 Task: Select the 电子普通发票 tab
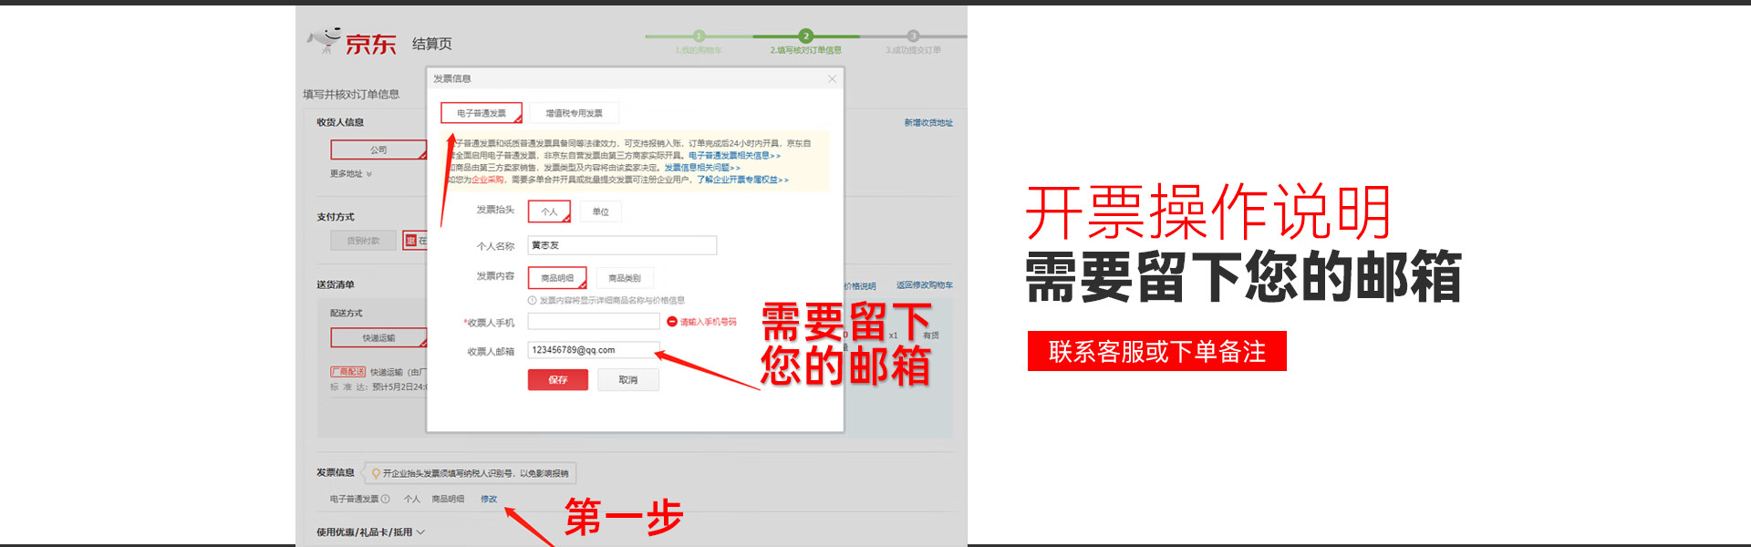tap(482, 113)
